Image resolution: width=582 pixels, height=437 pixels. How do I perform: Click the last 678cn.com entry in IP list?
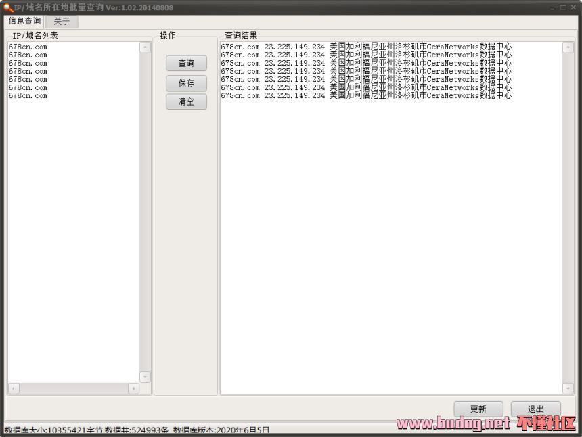[x=28, y=95]
